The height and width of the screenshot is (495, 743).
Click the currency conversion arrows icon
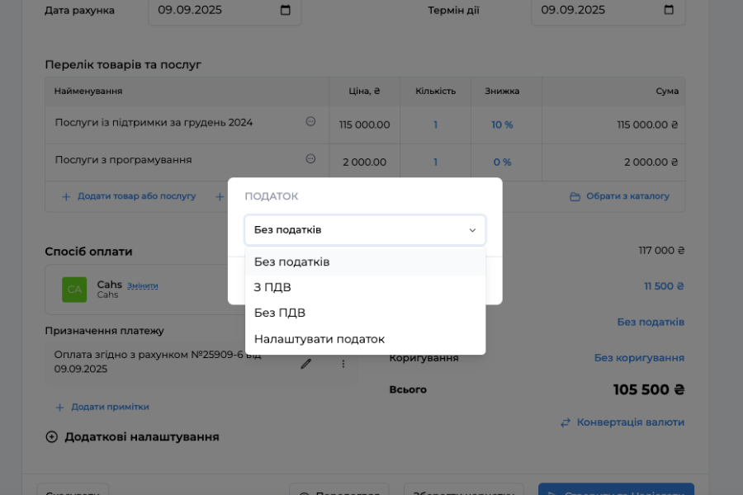click(x=566, y=422)
